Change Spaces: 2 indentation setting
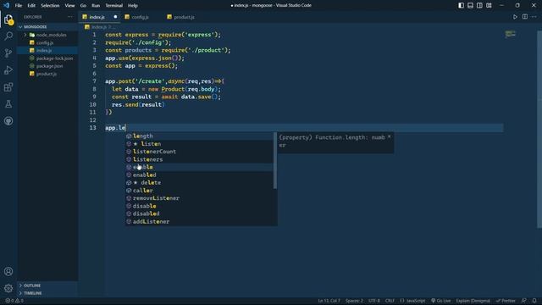Screen dimensions: 542x305 click(x=354, y=301)
